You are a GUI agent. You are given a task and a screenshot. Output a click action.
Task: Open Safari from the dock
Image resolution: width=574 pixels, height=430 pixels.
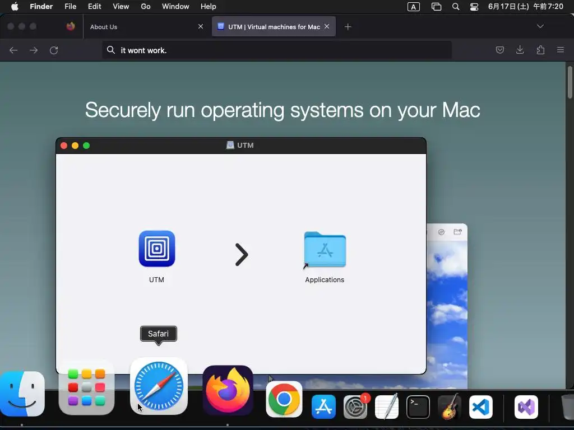pos(159,386)
